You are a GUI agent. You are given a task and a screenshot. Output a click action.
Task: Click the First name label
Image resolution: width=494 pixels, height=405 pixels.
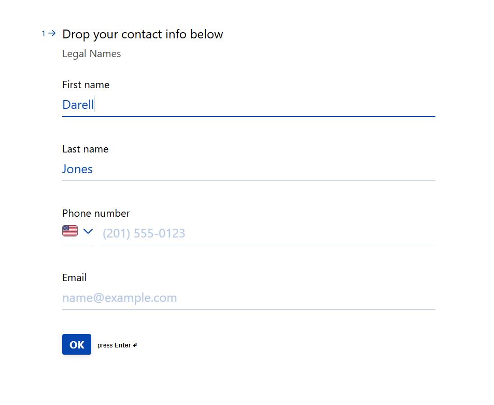point(86,85)
